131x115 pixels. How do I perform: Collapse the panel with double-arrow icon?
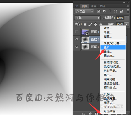(124, 2)
